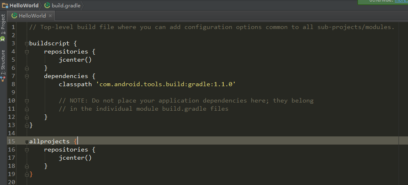This screenshot has width=408, height=185.
Task: Collapse the dependencies block fold marker
Action: [x=27, y=76]
